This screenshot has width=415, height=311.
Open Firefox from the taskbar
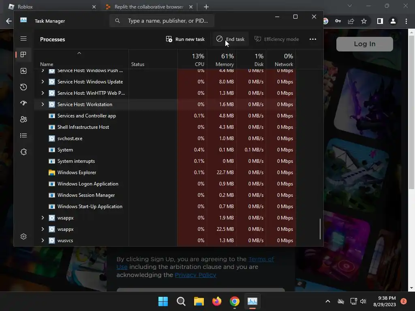tap(217, 301)
